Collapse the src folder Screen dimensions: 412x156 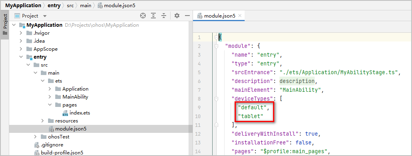pos(28,65)
